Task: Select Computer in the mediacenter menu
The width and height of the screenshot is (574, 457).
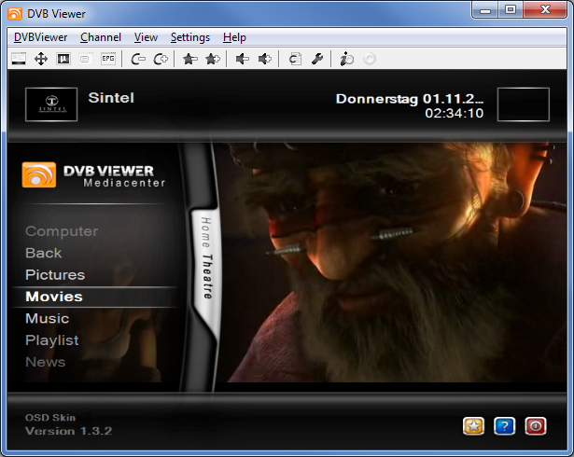Action: click(x=62, y=231)
